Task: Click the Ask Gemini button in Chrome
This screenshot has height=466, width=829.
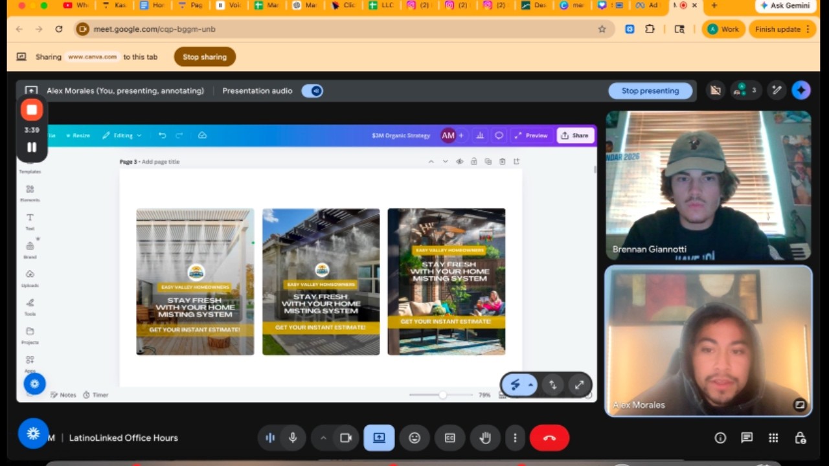Action: 785,6
